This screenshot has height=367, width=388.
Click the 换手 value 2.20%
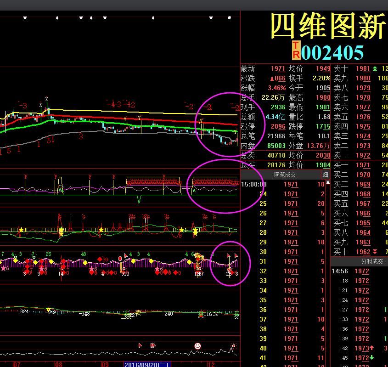pos(321,78)
